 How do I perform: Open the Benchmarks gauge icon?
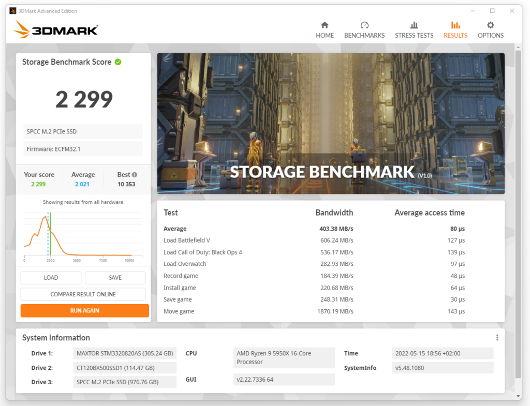364,25
